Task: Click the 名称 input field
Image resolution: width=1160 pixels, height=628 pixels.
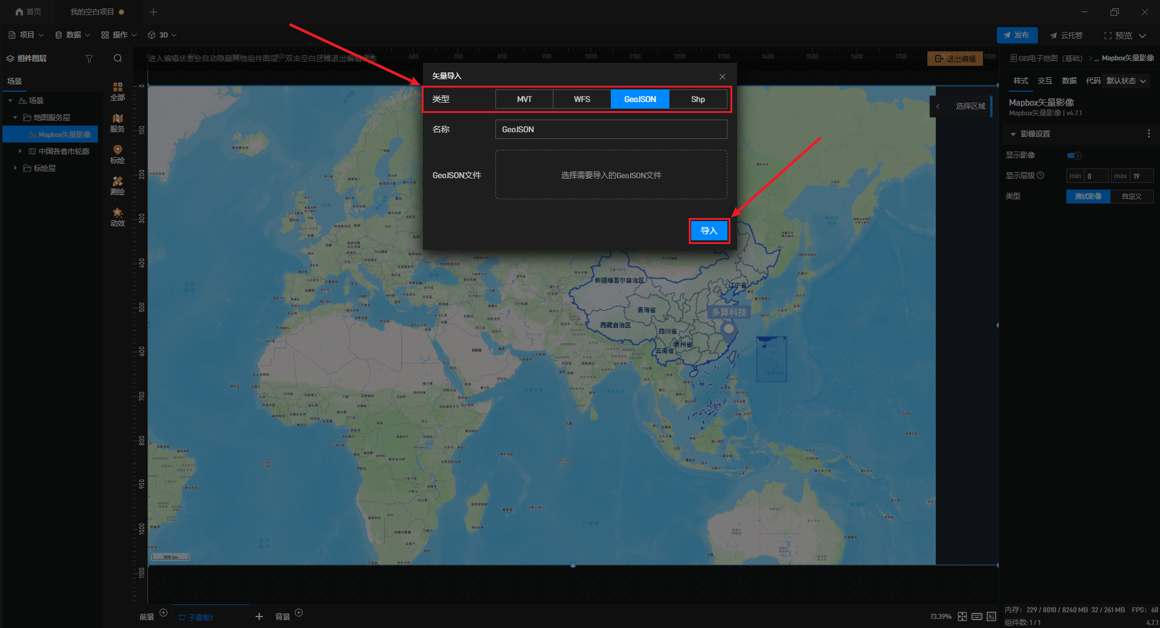Action: [611, 129]
